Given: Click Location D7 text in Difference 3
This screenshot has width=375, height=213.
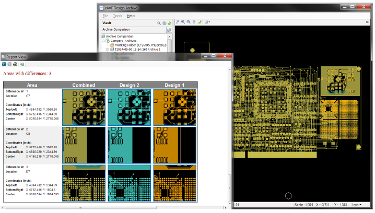Looking at the screenshot, I should pos(28,172).
